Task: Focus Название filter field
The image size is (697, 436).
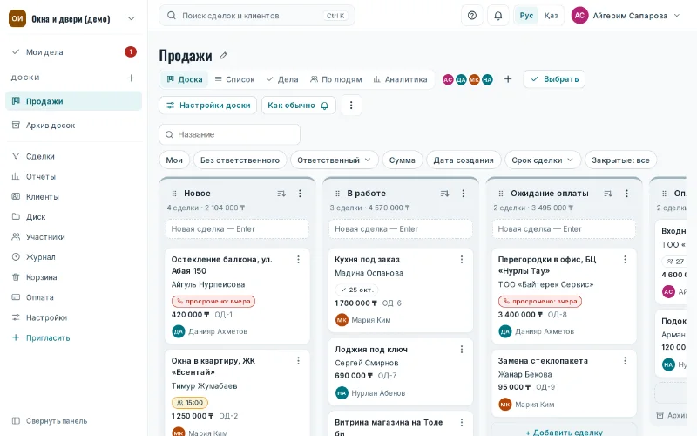Action: pos(229,134)
